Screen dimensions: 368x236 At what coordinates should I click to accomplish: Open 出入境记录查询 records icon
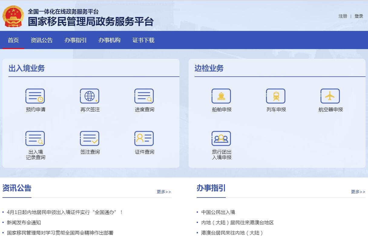coord(35,139)
